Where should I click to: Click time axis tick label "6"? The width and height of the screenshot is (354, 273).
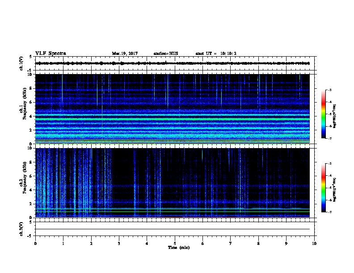[x=203, y=244]
